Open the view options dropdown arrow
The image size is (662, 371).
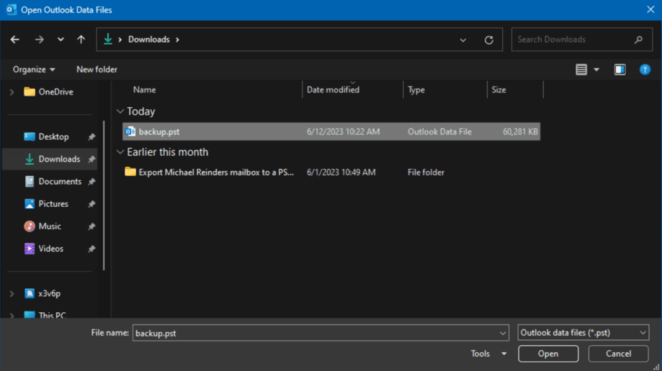(597, 70)
